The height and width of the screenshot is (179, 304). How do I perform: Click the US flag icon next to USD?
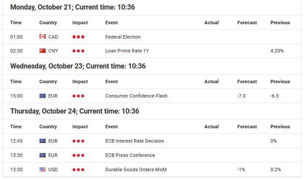43,169
